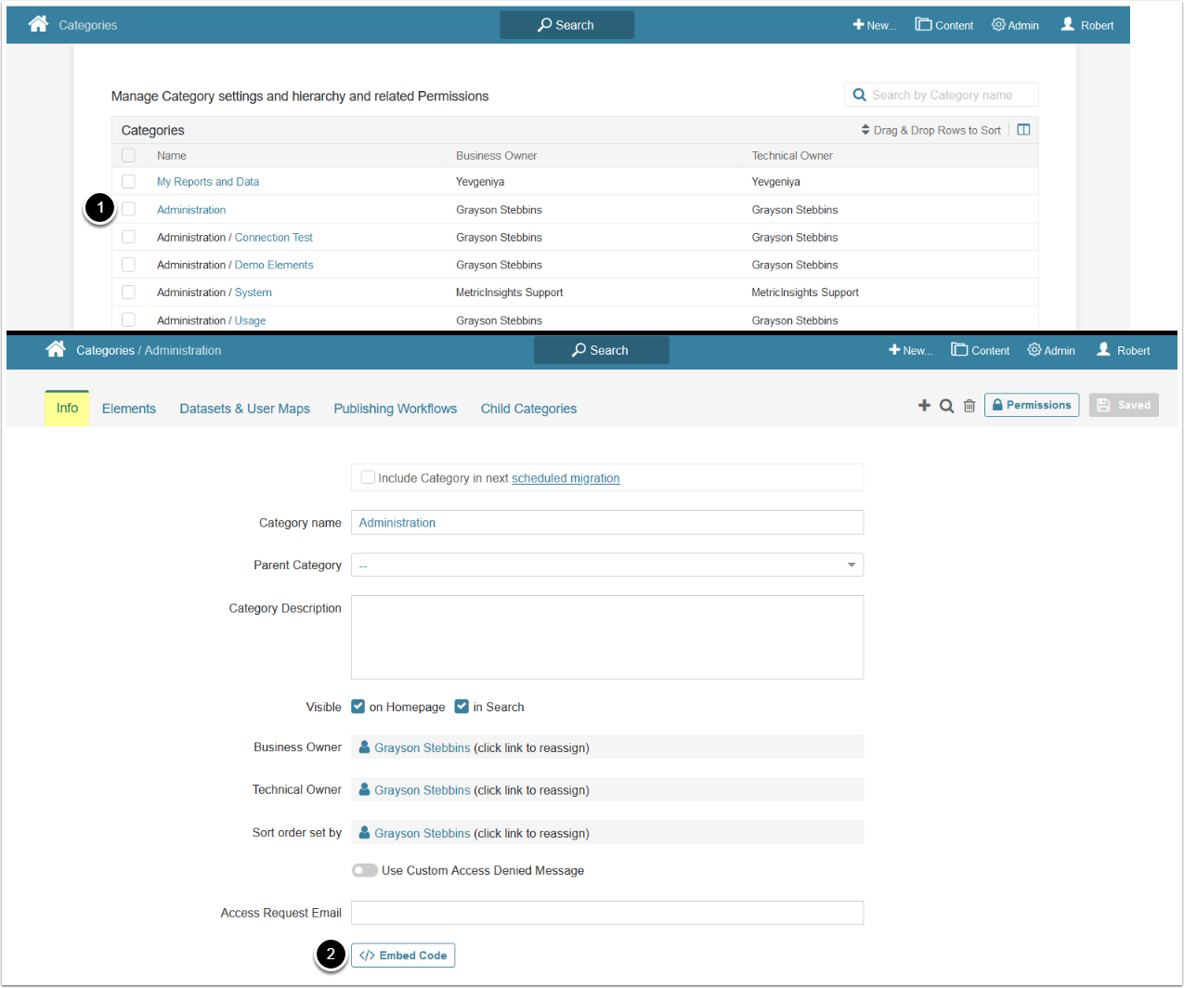Switch to the Elements tab
The height and width of the screenshot is (988, 1184).
[129, 409]
